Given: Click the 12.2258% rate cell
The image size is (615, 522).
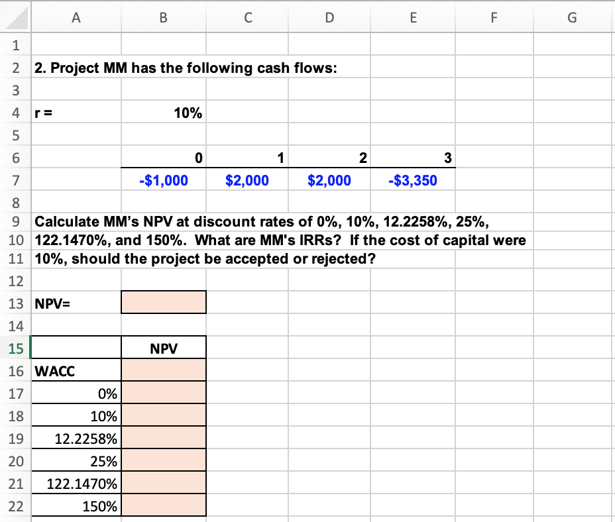Looking at the screenshot, I should 76,438.
